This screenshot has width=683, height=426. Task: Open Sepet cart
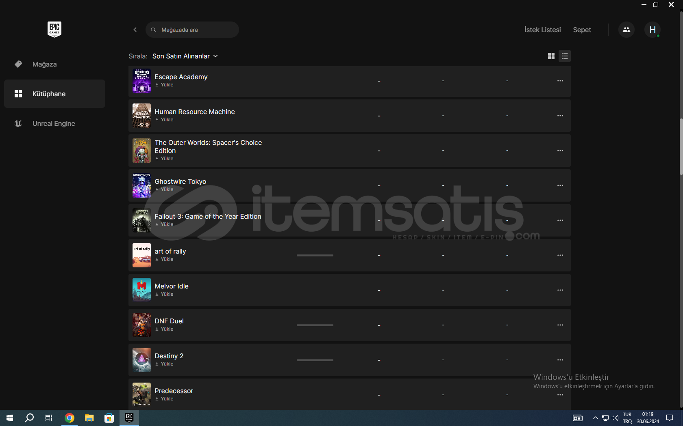pos(582,30)
